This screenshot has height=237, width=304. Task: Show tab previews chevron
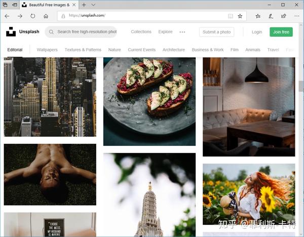(93, 5)
